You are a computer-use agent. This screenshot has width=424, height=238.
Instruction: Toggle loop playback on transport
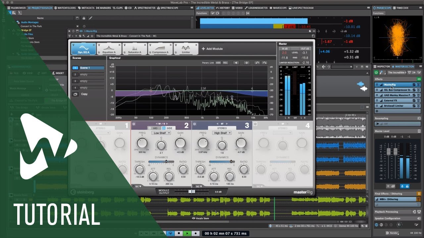[x=170, y=233]
